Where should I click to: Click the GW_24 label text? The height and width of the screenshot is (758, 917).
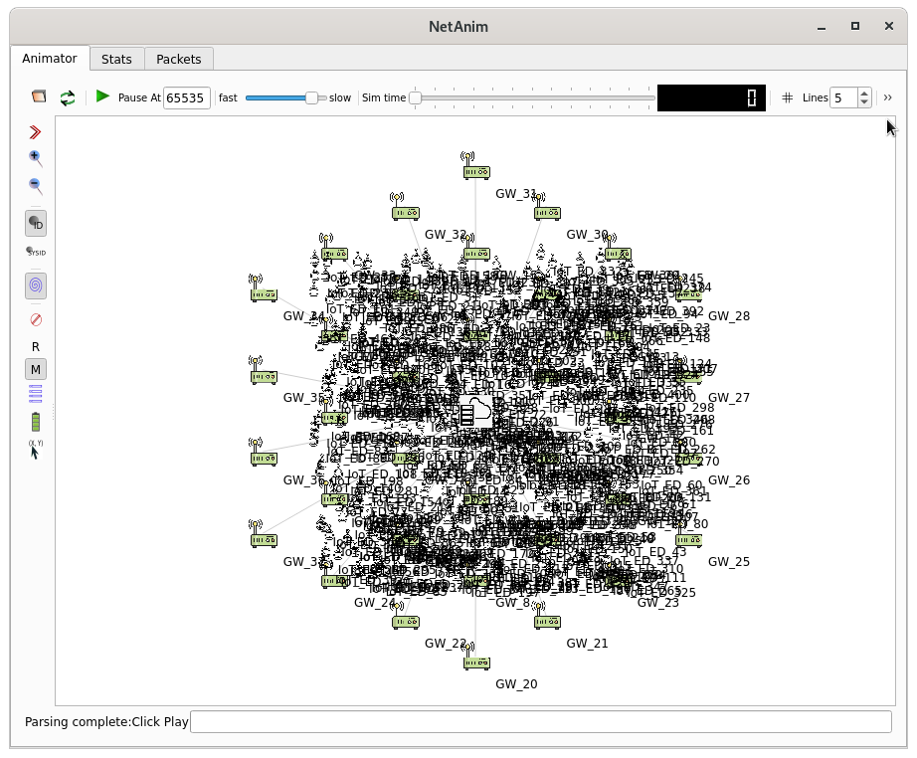375,603
